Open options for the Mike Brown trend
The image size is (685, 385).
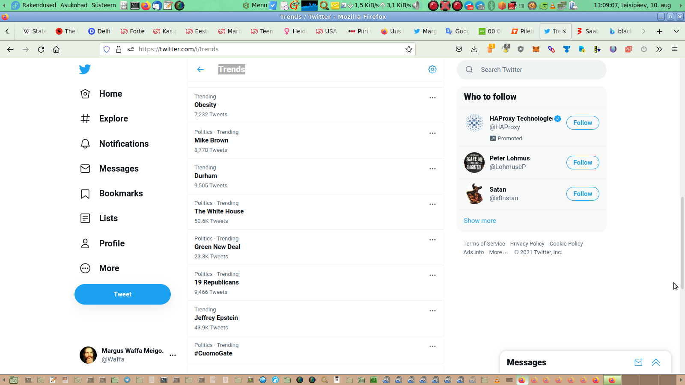click(432, 133)
